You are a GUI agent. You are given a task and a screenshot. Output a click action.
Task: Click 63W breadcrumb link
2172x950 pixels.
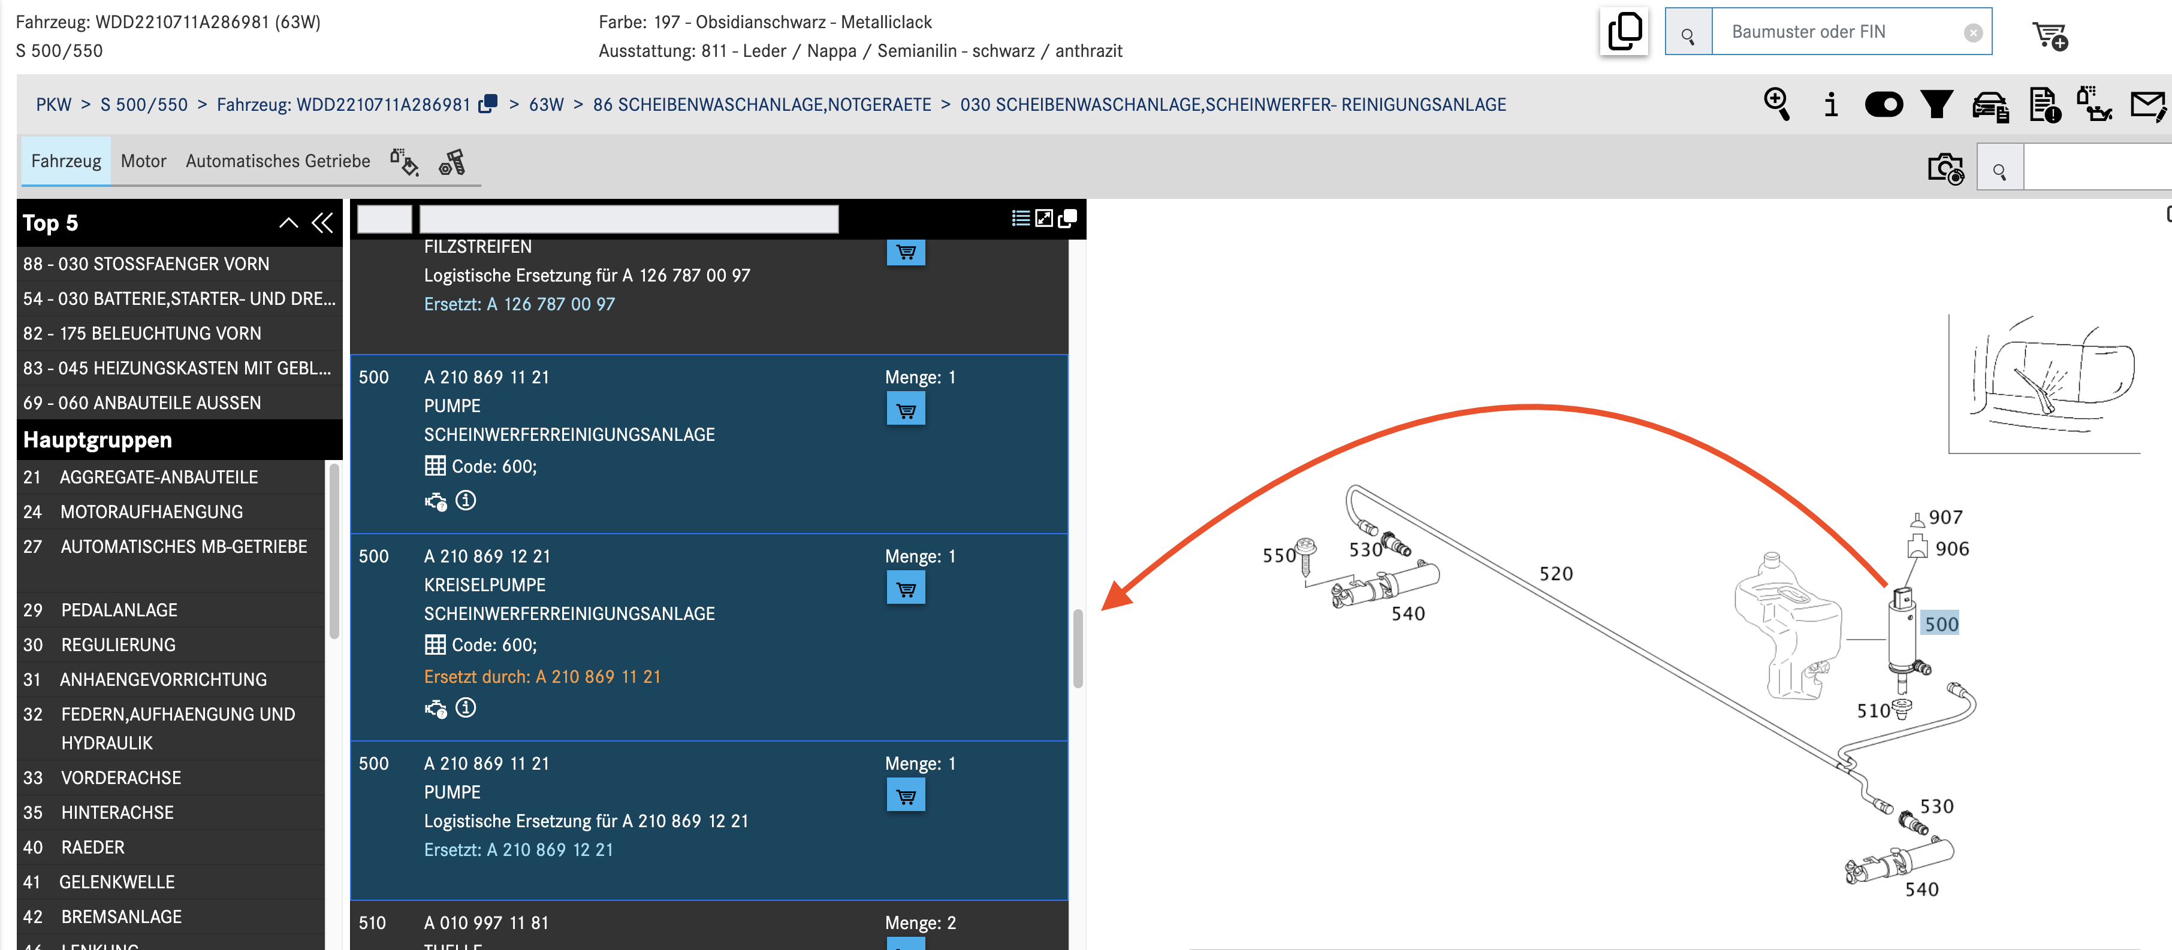tap(547, 105)
